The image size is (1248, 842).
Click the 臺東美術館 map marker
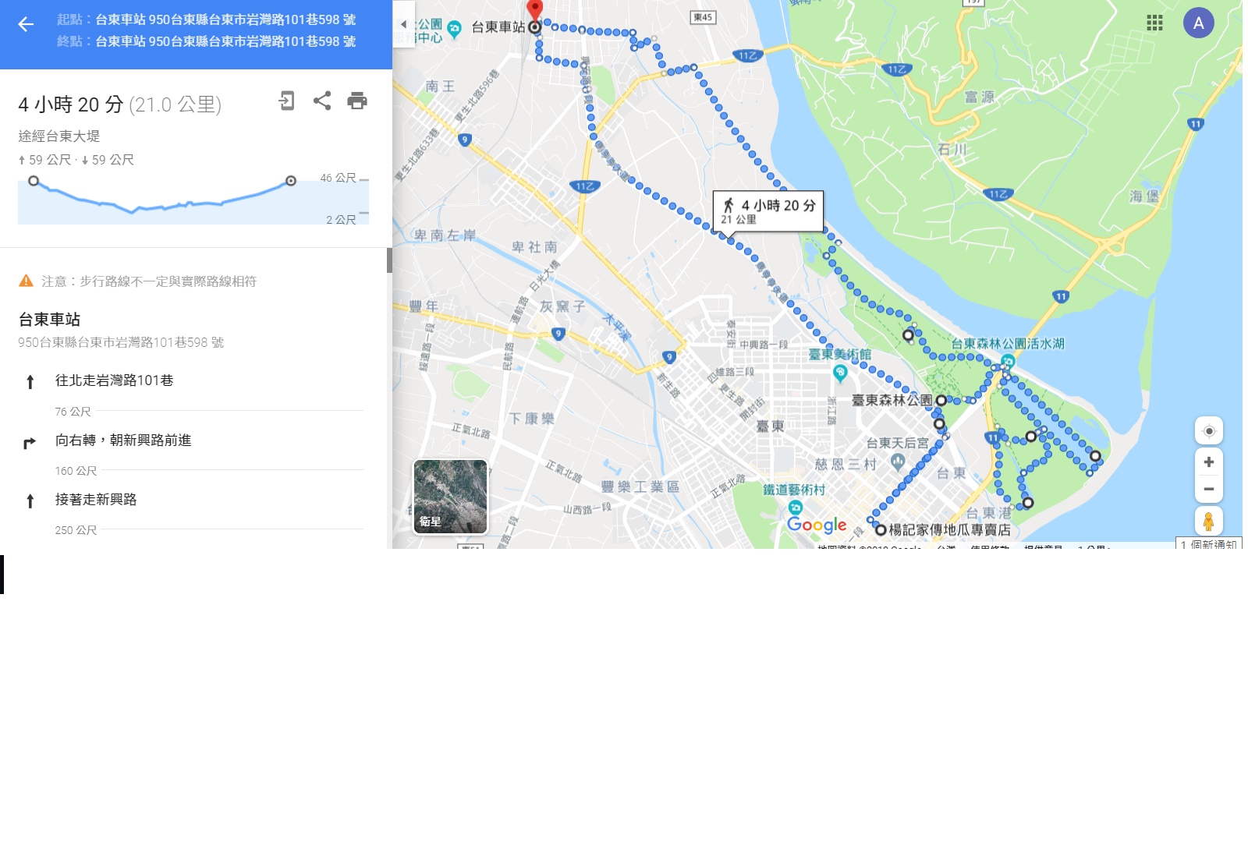840,373
